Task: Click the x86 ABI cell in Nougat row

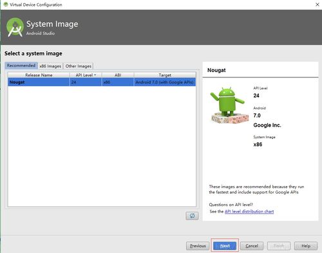Action: coord(118,82)
